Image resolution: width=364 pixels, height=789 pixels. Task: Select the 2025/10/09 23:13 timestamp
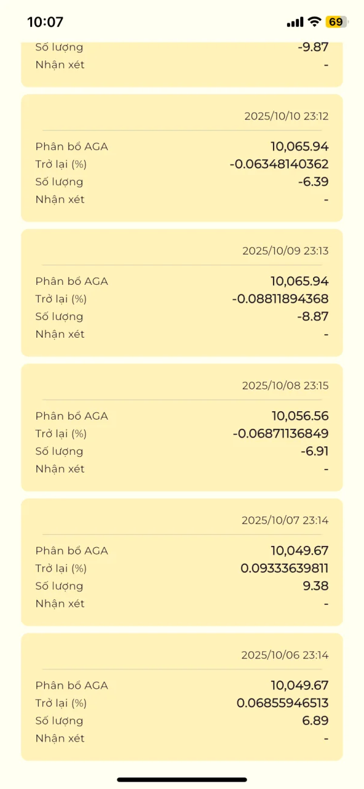pos(285,251)
